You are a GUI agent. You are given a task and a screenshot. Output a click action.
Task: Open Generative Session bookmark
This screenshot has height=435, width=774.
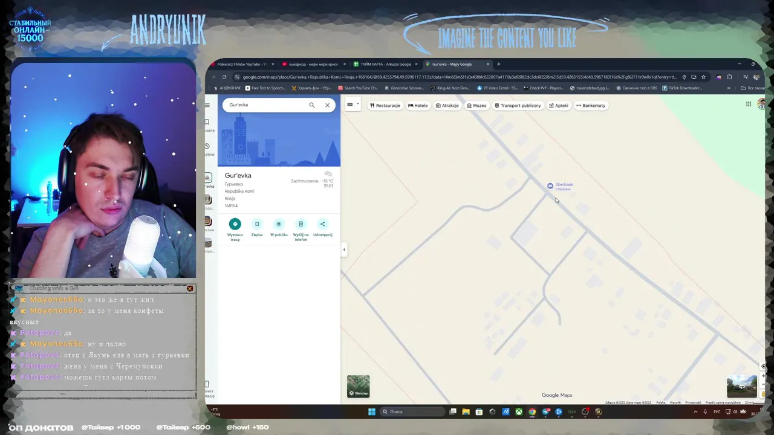point(404,88)
